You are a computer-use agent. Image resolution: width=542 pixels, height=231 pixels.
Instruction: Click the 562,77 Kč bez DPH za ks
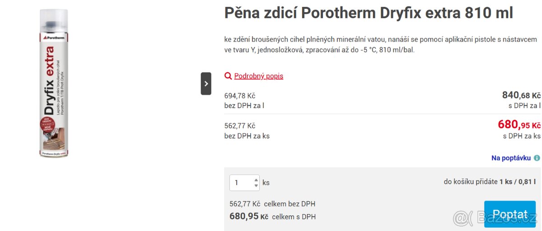[x=247, y=131]
